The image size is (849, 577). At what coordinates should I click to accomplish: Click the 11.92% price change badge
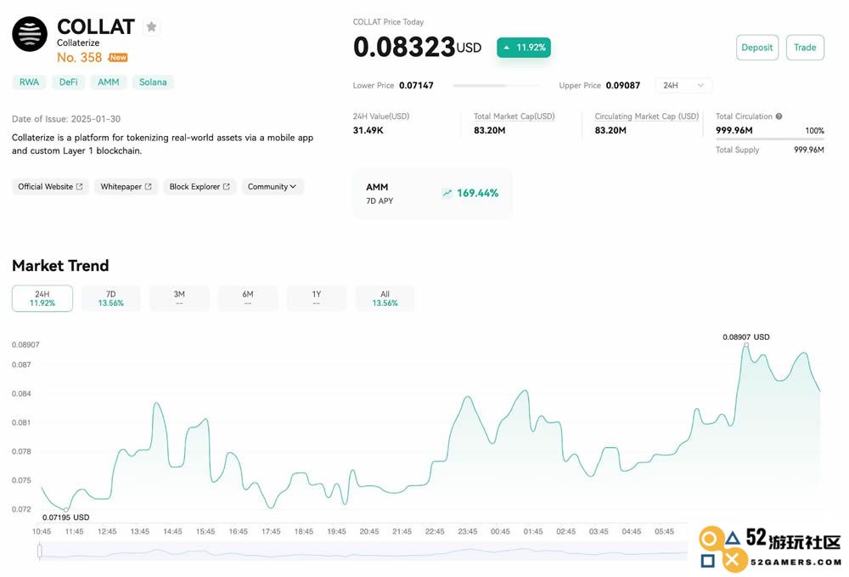pyautogui.click(x=524, y=48)
